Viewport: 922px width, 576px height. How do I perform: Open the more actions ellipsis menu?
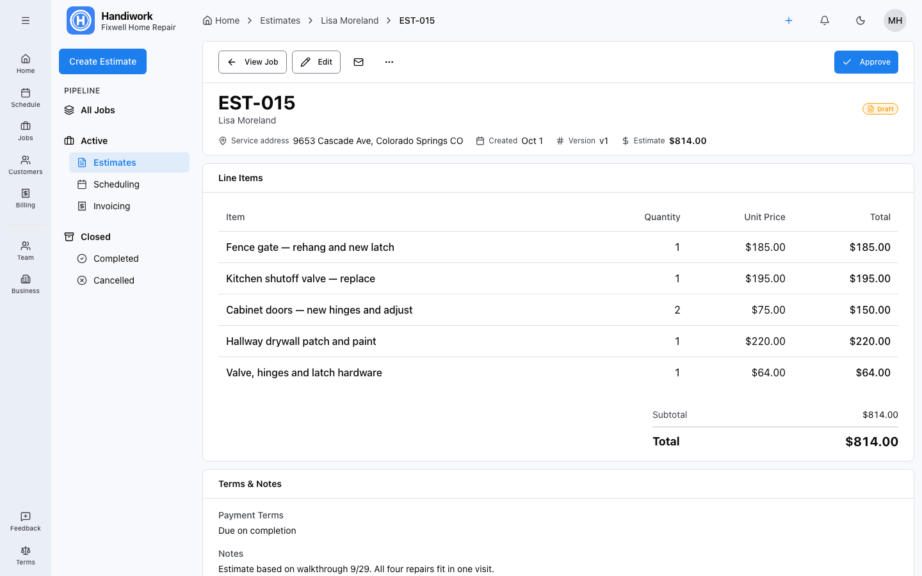[389, 62]
